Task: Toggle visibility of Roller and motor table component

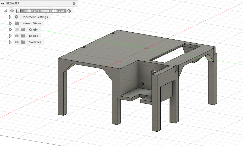Action: pos(12,11)
